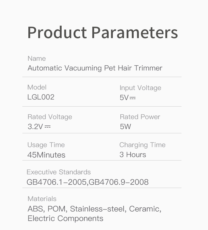
Task: Select the 45Minutes usage value
Action: (46, 155)
